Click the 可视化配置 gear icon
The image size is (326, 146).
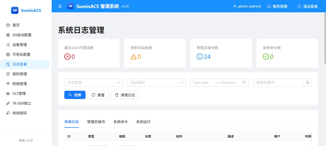(x=8, y=54)
